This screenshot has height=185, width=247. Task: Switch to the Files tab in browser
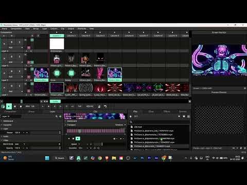point(135,112)
